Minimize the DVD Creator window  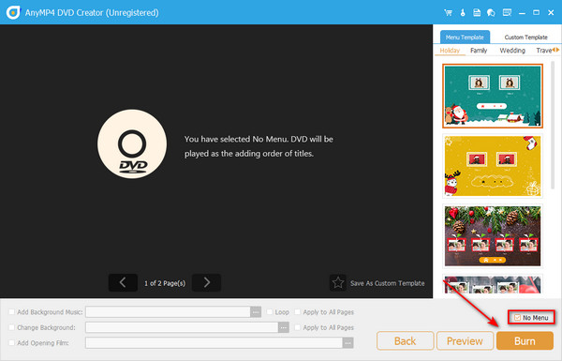(x=522, y=12)
